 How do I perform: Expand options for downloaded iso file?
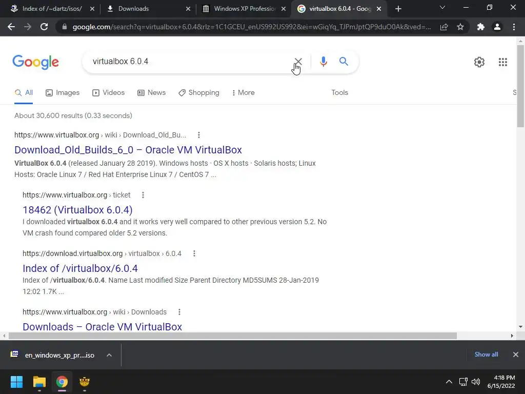(109, 355)
